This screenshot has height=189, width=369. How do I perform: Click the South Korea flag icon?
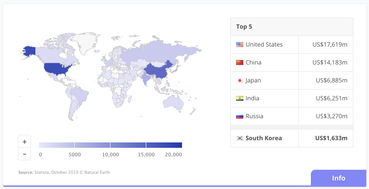click(240, 138)
